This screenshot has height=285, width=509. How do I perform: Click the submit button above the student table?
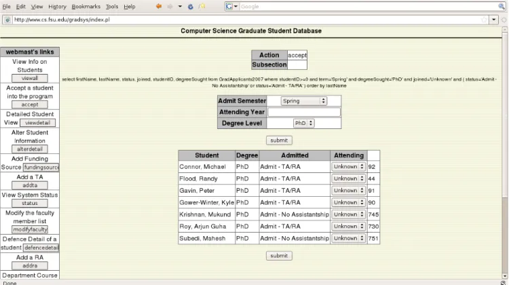(279, 140)
